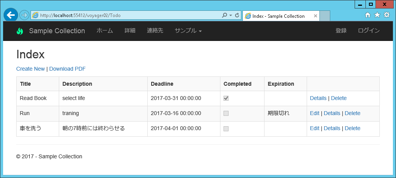Click the © 2017 - Sample Collection footer text

coord(49,156)
